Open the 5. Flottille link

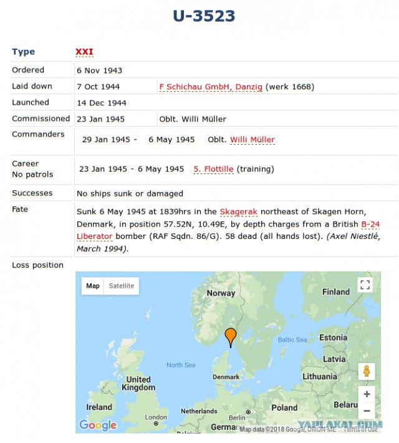pyautogui.click(x=213, y=169)
